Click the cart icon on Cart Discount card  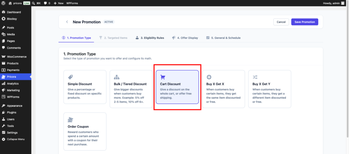coord(163,77)
